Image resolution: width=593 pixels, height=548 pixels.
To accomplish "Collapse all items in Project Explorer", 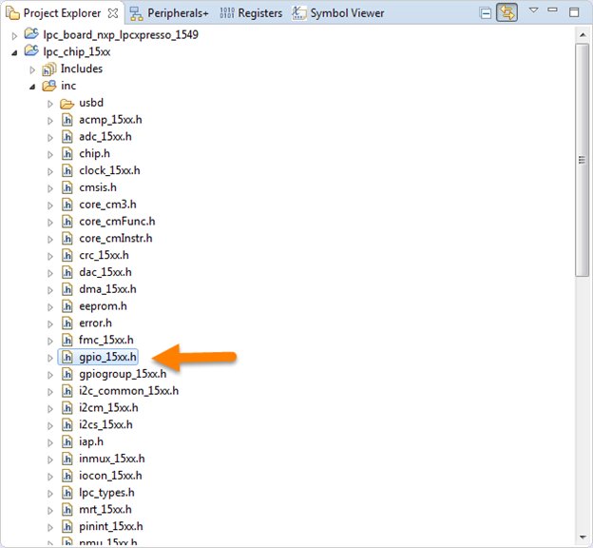I will pyautogui.click(x=486, y=13).
